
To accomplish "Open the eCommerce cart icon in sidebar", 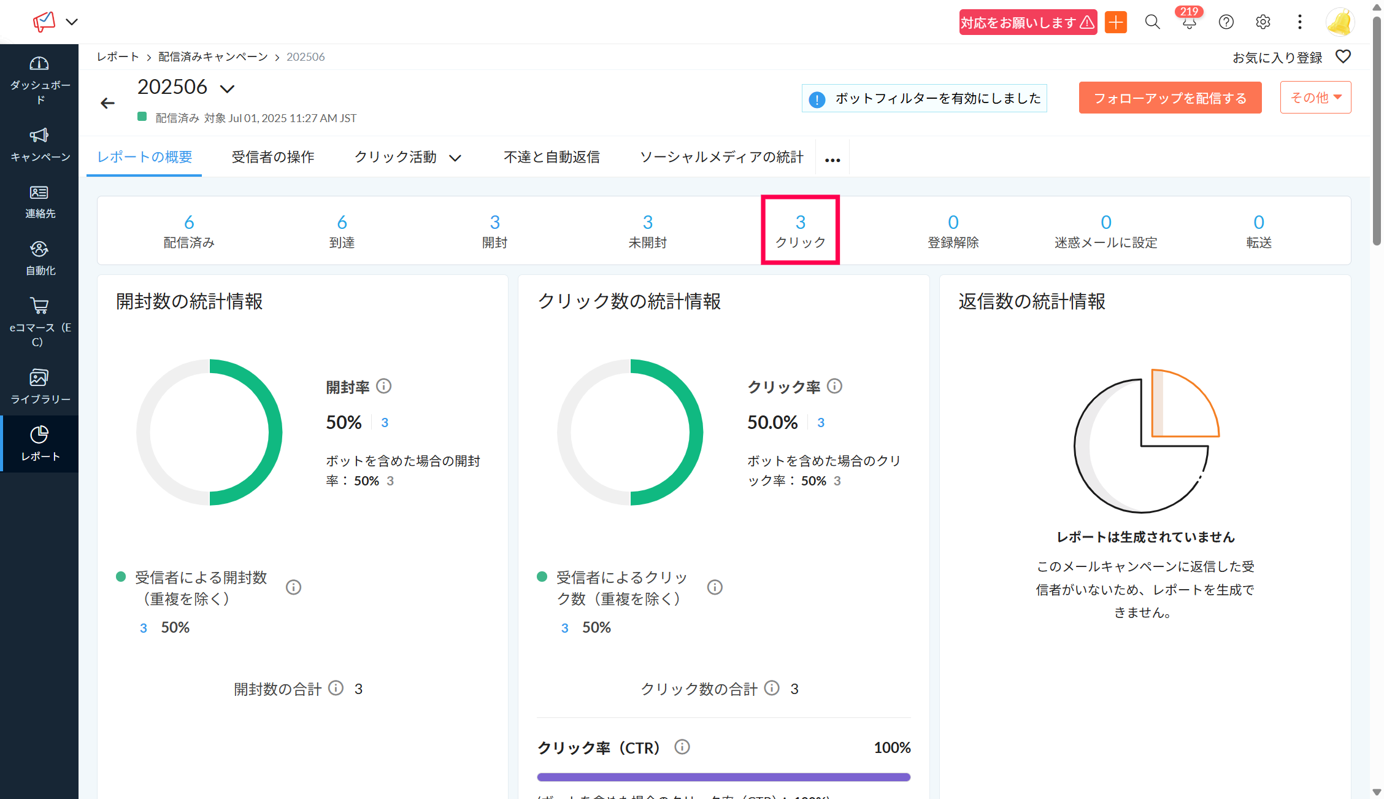I will coord(39,306).
